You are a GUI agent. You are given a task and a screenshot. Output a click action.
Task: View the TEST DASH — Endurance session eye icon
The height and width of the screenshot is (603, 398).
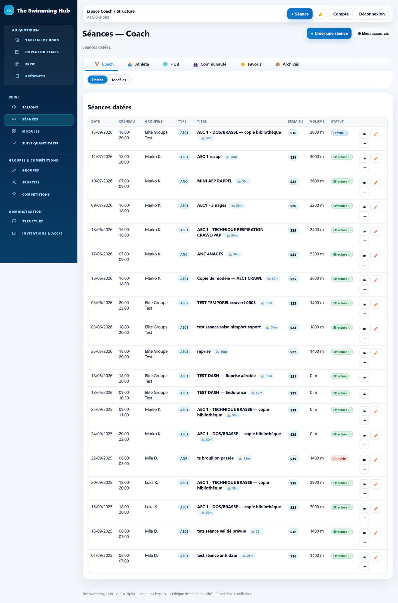[x=364, y=394]
